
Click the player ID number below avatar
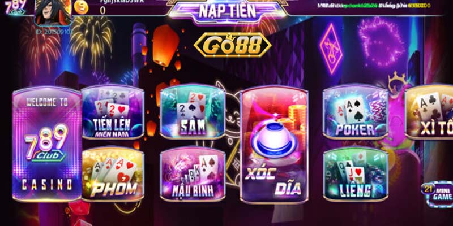(54, 32)
